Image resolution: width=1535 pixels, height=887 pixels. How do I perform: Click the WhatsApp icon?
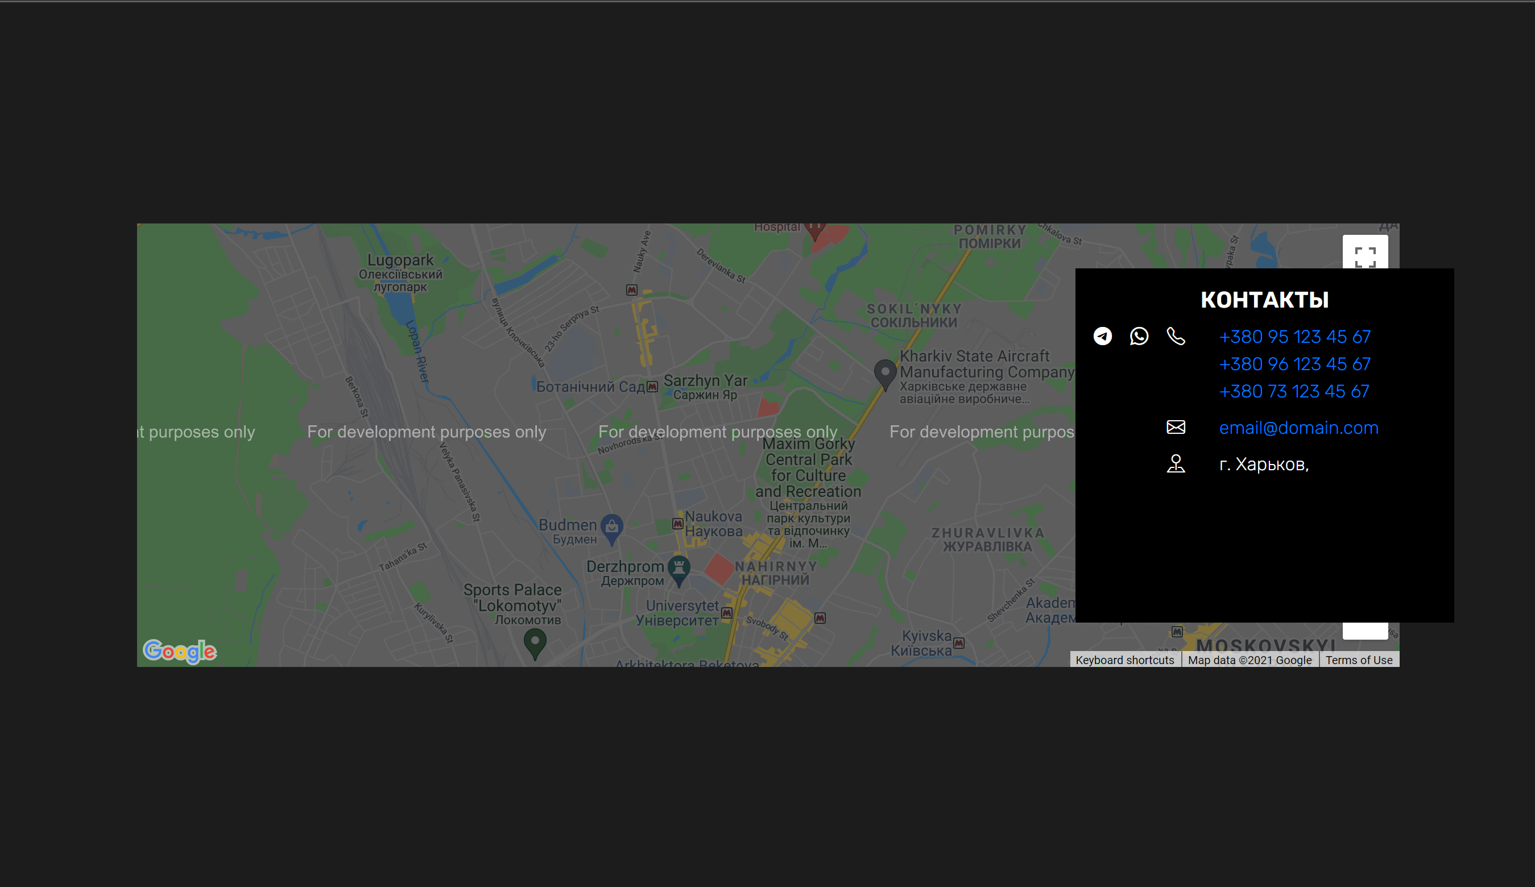1139,335
